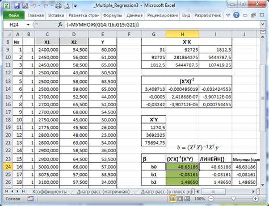The image size is (269, 206).
Task: Minimize the ribbon with the heart-shaped arrow
Action: 228,15
